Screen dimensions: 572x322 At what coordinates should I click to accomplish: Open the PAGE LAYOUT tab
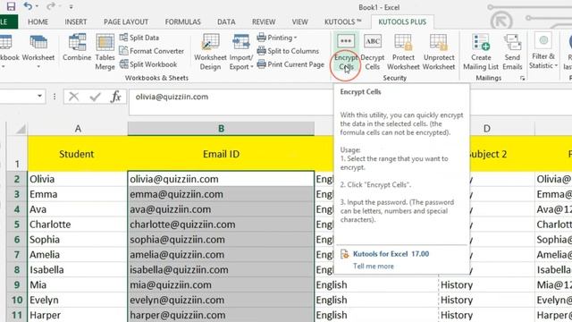126,21
